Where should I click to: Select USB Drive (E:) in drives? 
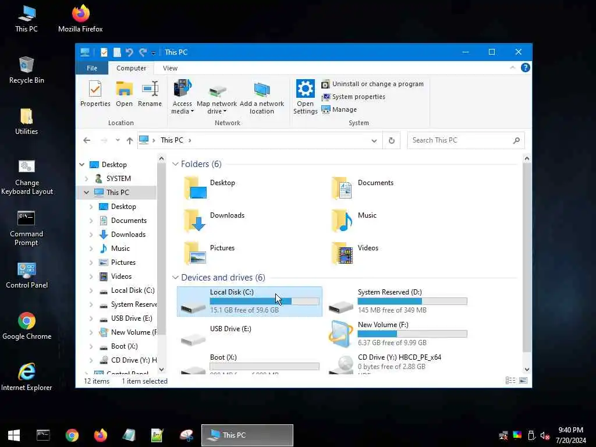coord(249,334)
